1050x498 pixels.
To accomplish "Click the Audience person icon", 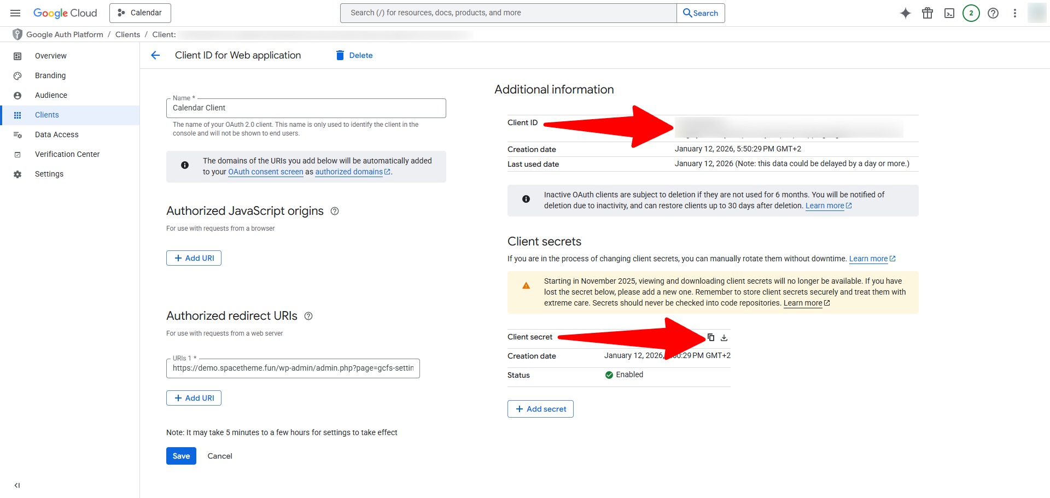I will coord(17,95).
